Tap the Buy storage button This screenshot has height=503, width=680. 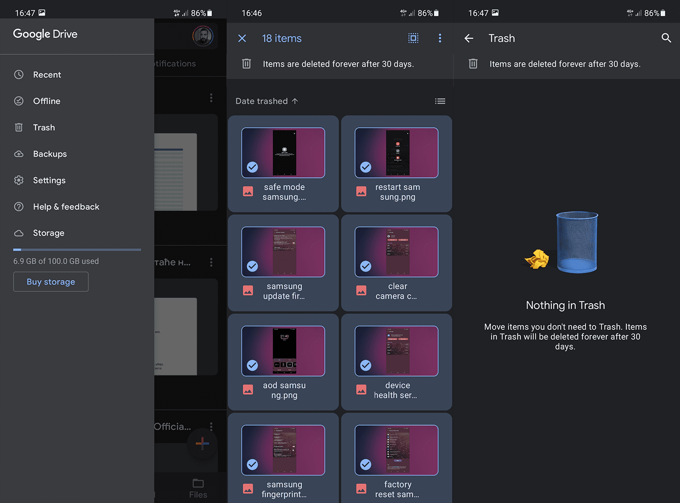pyautogui.click(x=50, y=282)
